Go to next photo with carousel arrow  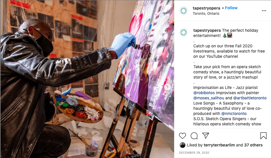167,87
